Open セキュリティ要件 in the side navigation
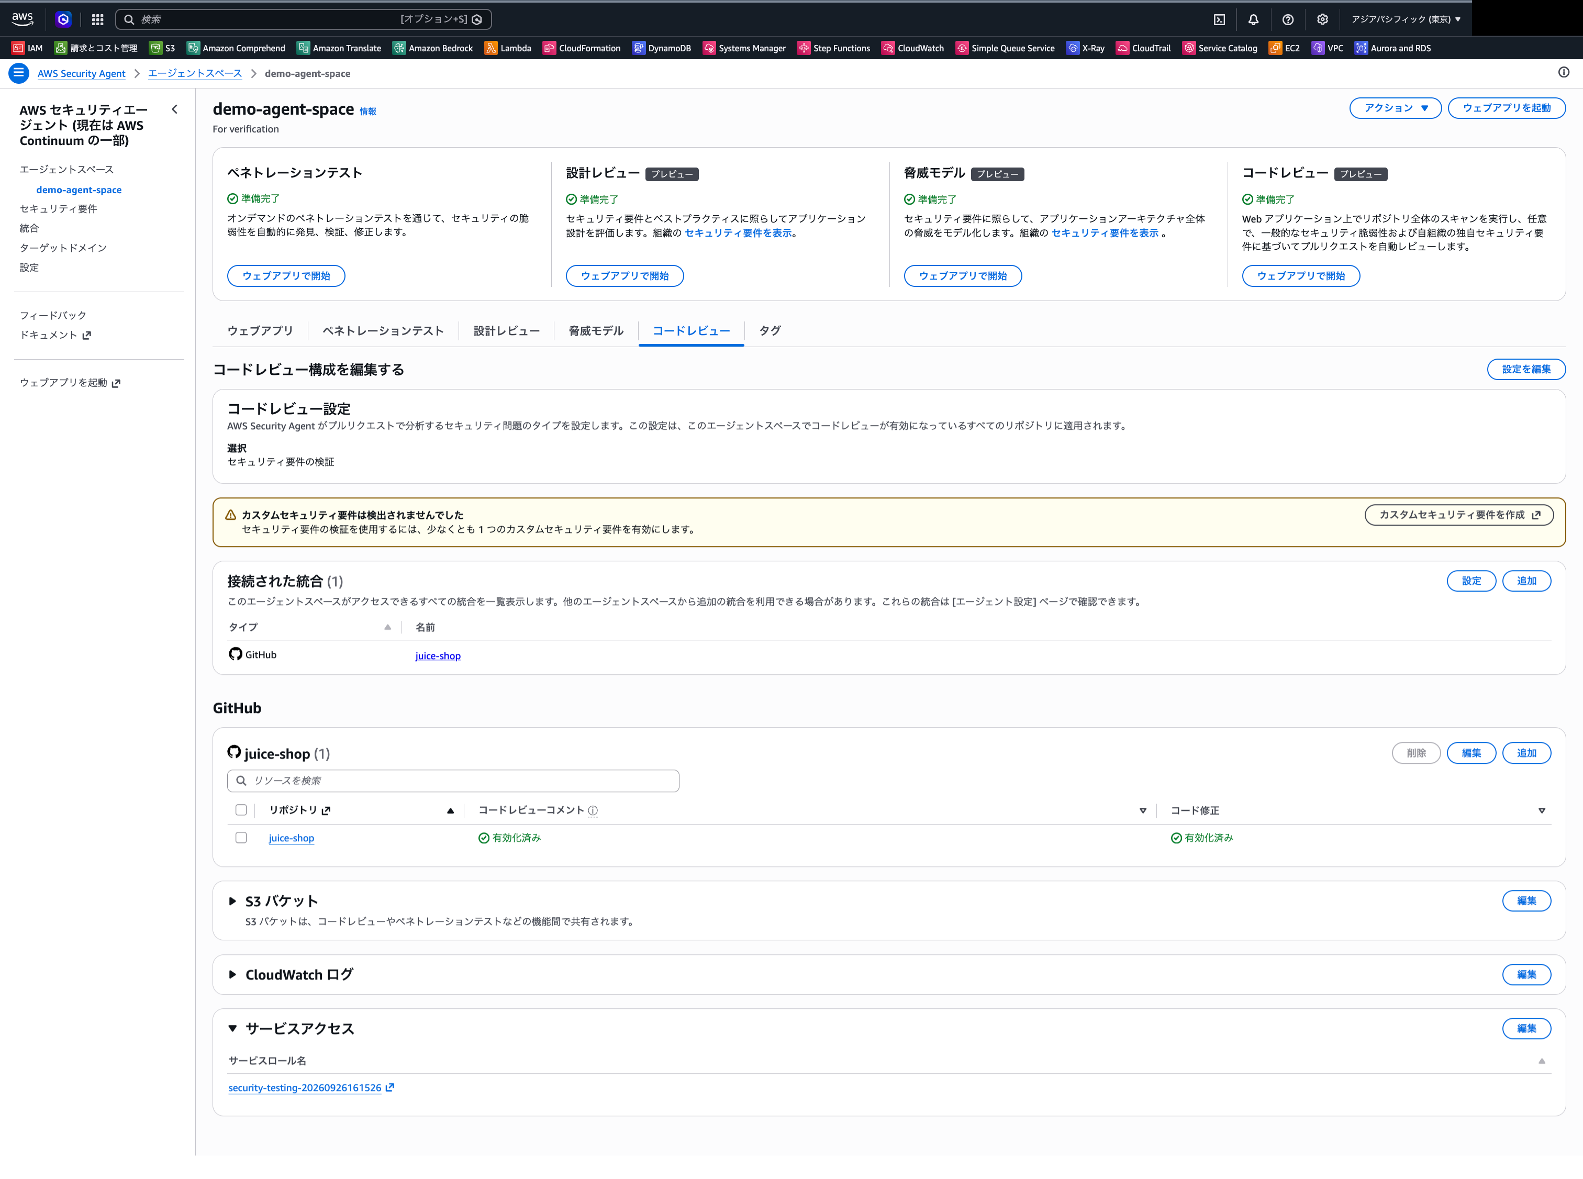 click(x=58, y=208)
